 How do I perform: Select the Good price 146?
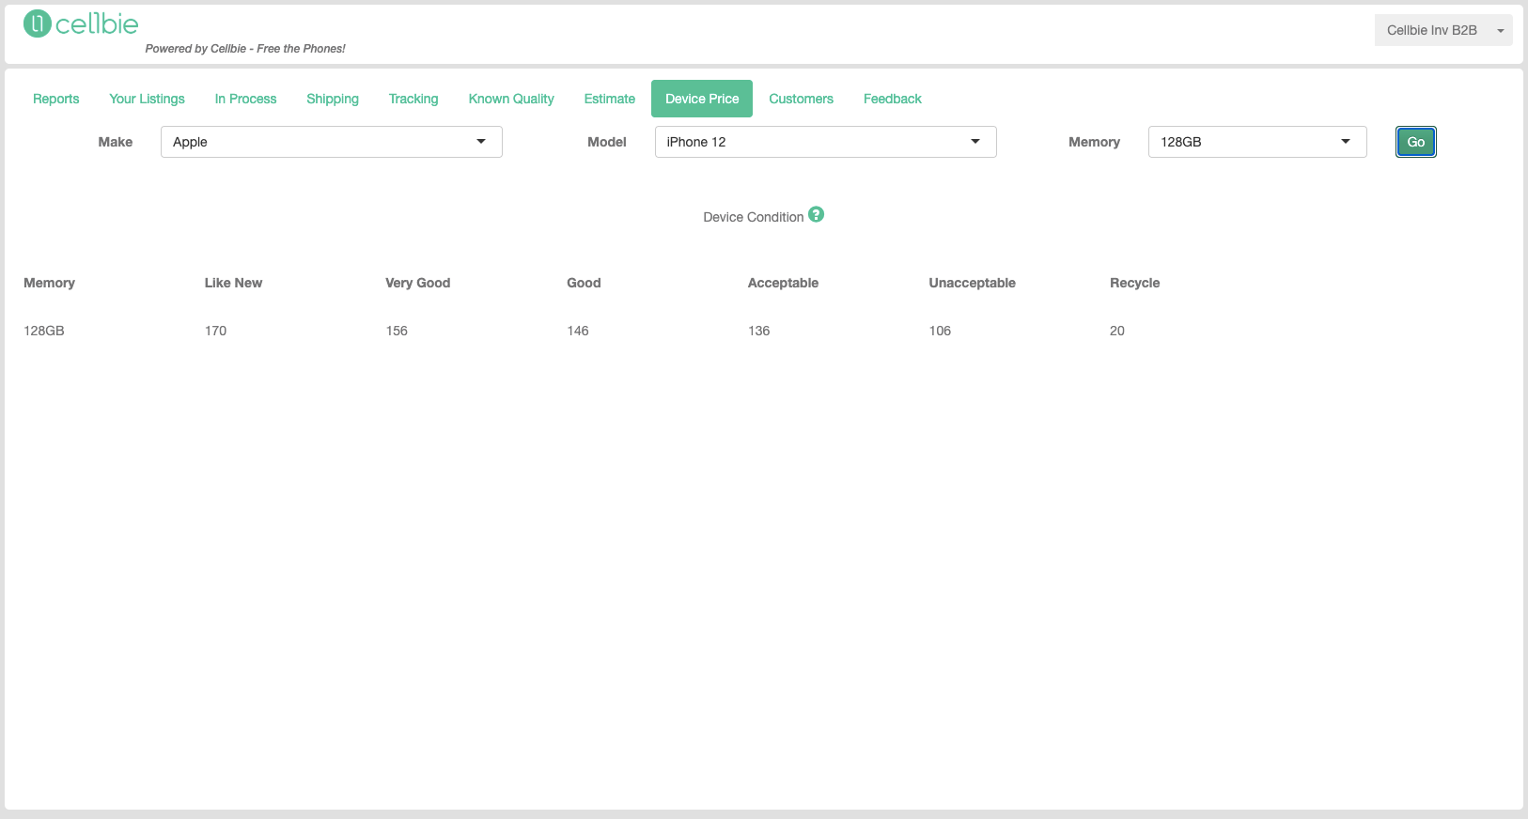pos(578,331)
